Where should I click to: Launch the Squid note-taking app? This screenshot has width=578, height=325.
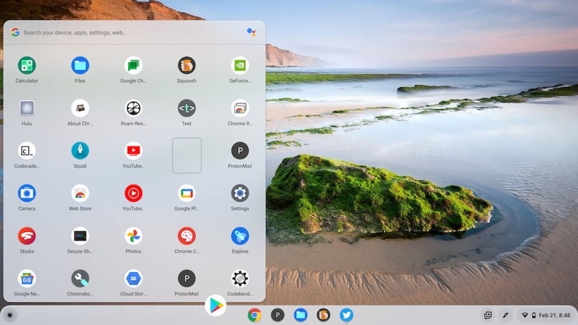click(x=79, y=150)
